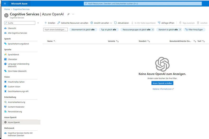209x139 pixels.
Task: Pin the Cognitive Services blade
Action: [x=68, y=14]
